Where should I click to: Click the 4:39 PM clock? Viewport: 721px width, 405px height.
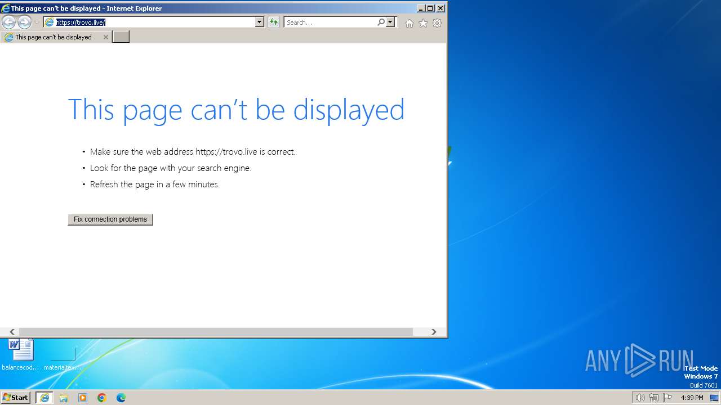point(692,398)
